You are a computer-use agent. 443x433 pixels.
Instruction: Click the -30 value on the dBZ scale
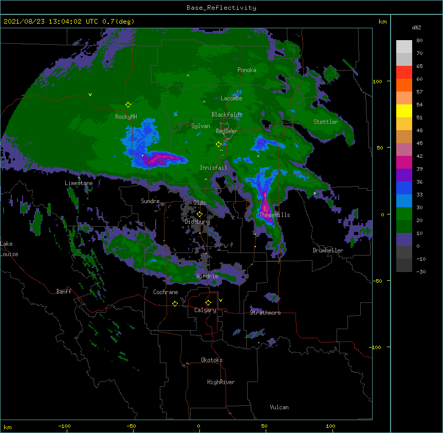click(421, 272)
